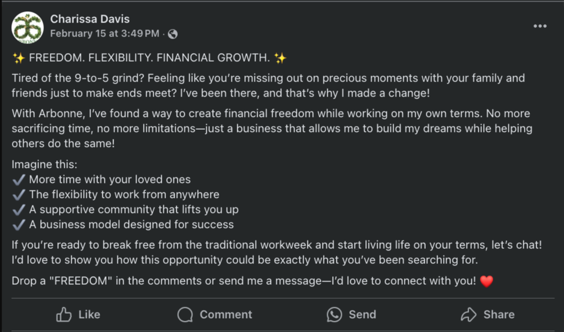564x332 pixels.
Task: Click the February 15 timestamp link
Action: pos(104,34)
